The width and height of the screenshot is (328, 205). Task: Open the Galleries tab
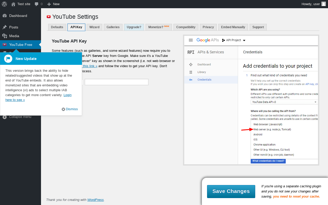coord(113,27)
